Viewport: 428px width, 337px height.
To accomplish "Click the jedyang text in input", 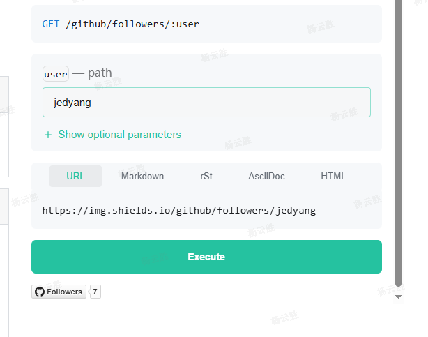I will (72, 103).
